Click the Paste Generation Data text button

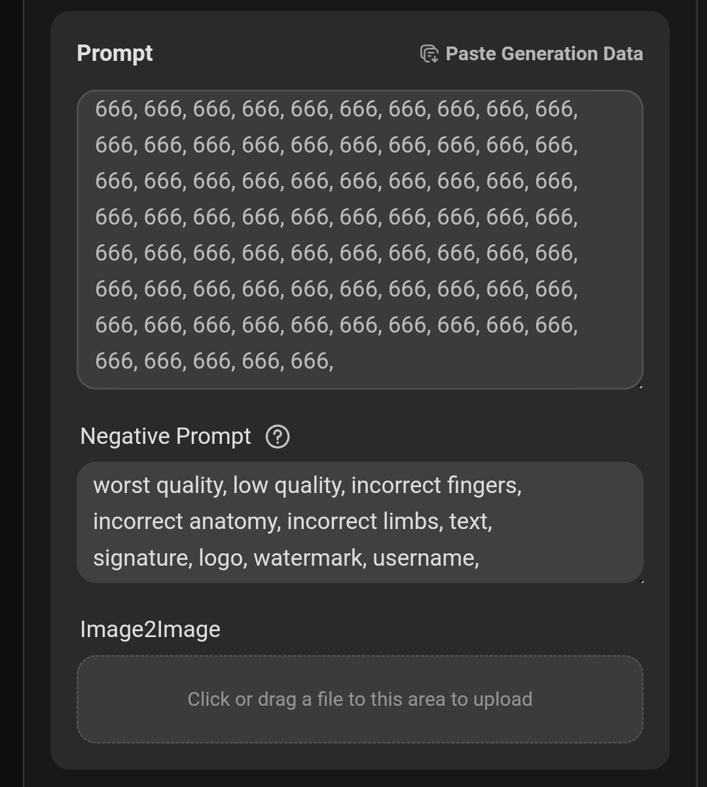(x=544, y=54)
